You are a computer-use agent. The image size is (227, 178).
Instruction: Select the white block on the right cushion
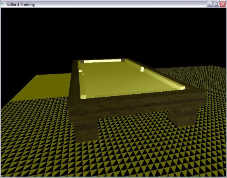[142, 69]
